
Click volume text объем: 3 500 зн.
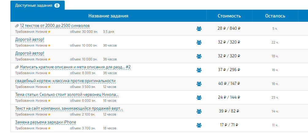tap(83, 87)
